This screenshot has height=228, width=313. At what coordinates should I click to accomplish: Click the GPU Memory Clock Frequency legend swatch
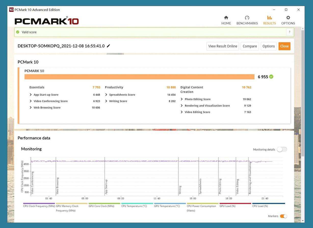(72, 203)
